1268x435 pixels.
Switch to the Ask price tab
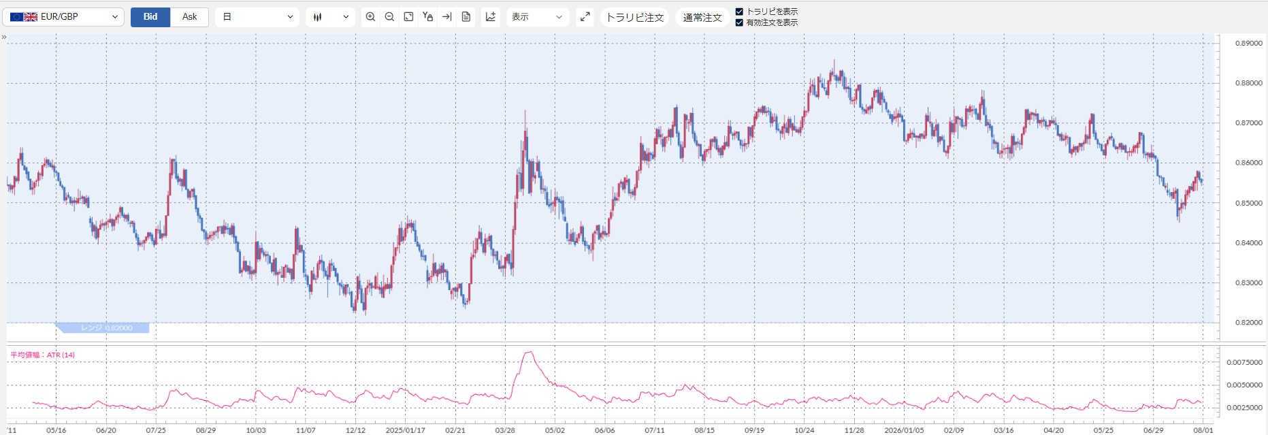[x=190, y=17]
